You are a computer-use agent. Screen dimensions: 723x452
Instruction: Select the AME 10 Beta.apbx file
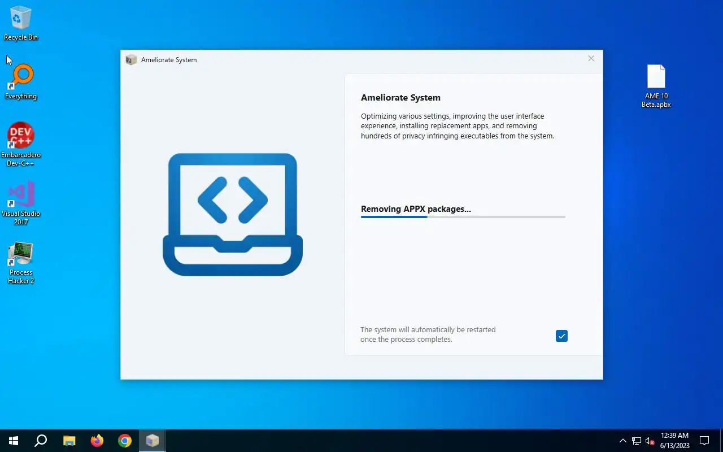(656, 86)
